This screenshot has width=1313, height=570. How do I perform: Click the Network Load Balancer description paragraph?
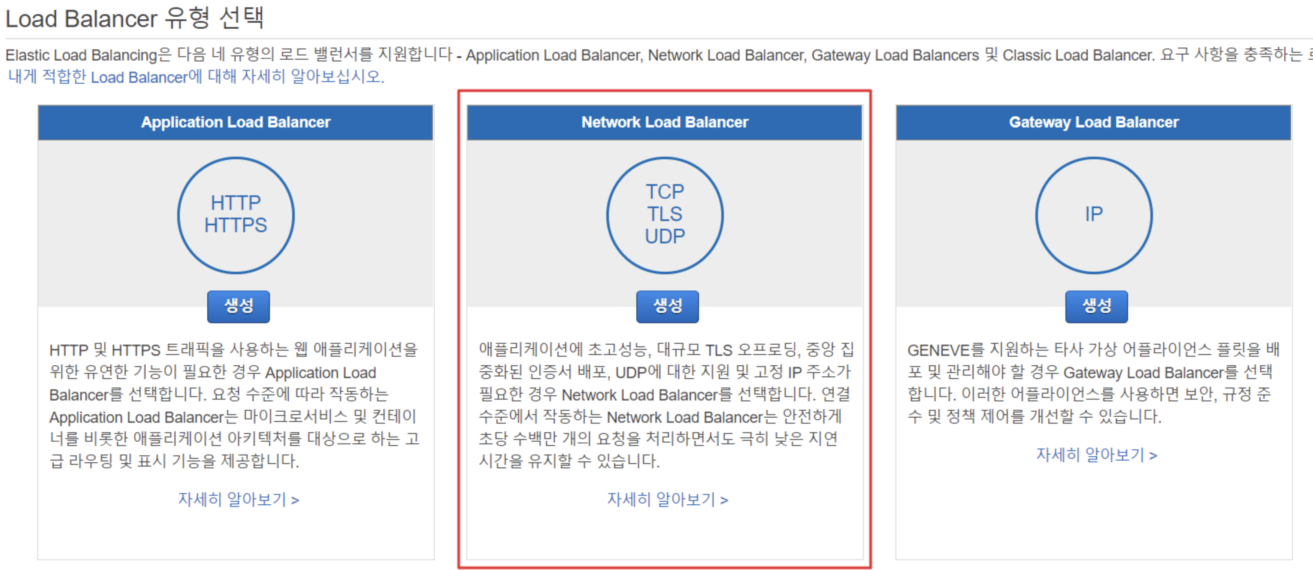pyautogui.click(x=665, y=405)
